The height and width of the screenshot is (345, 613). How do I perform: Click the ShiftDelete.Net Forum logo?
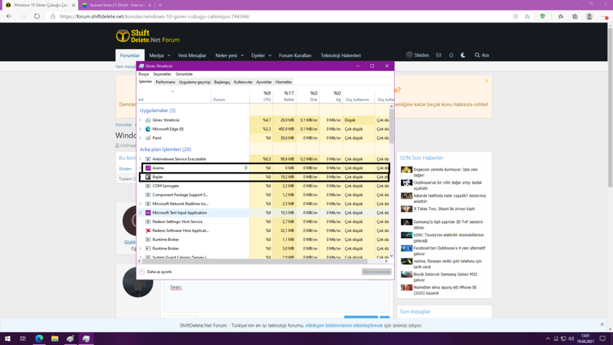pos(148,36)
